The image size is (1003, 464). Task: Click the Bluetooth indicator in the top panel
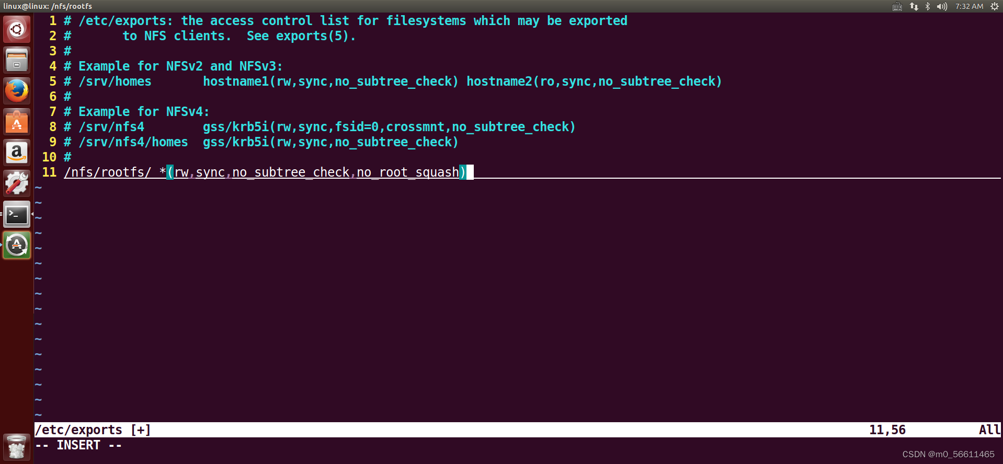[x=927, y=6]
